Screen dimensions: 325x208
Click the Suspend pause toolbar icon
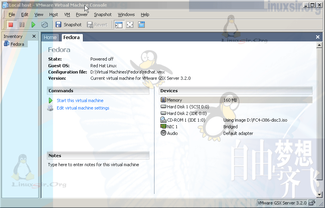[22, 25]
